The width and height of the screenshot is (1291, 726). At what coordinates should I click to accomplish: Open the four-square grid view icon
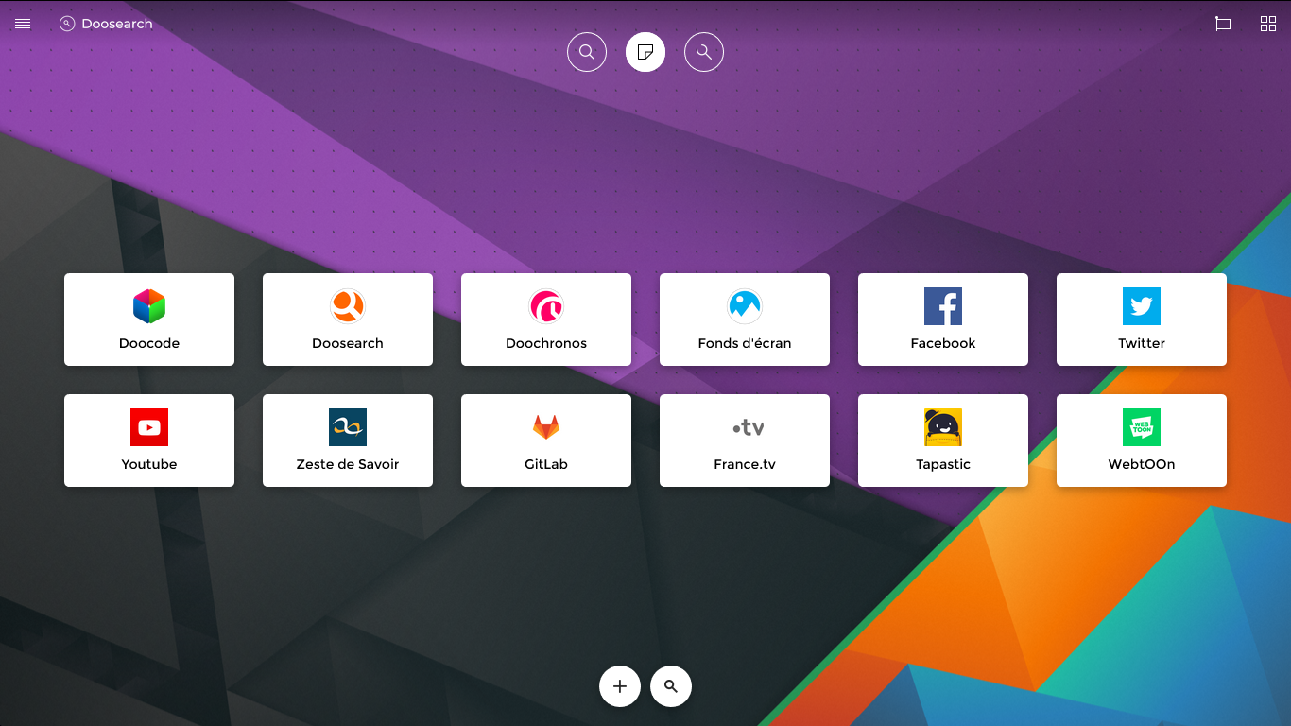point(1268,24)
